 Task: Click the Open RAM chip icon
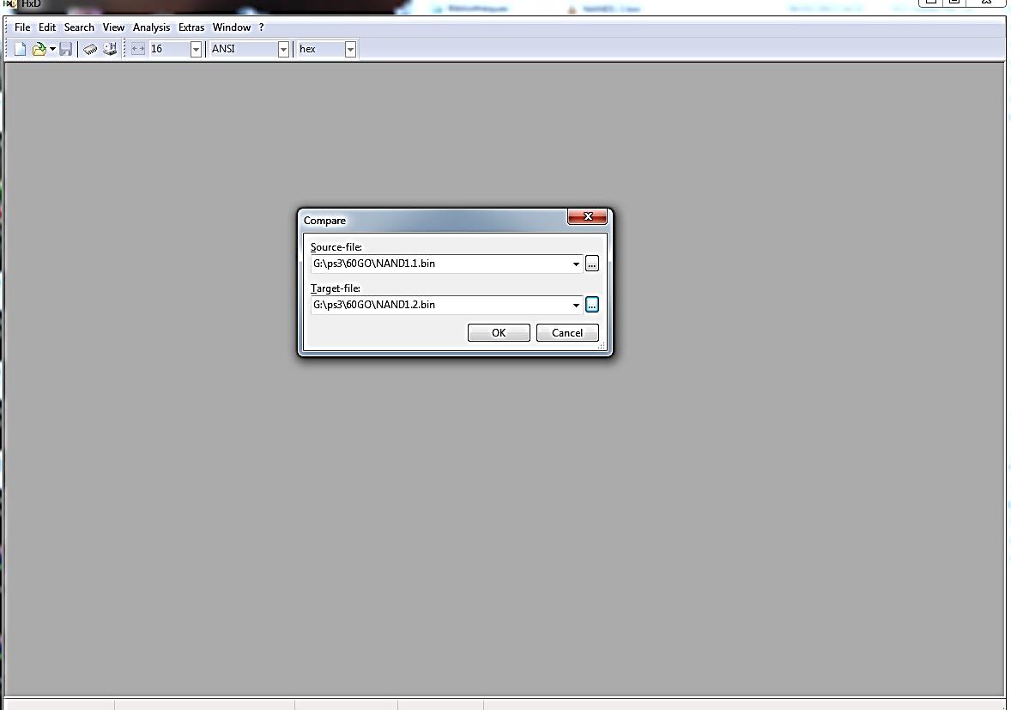coord(90,50)
